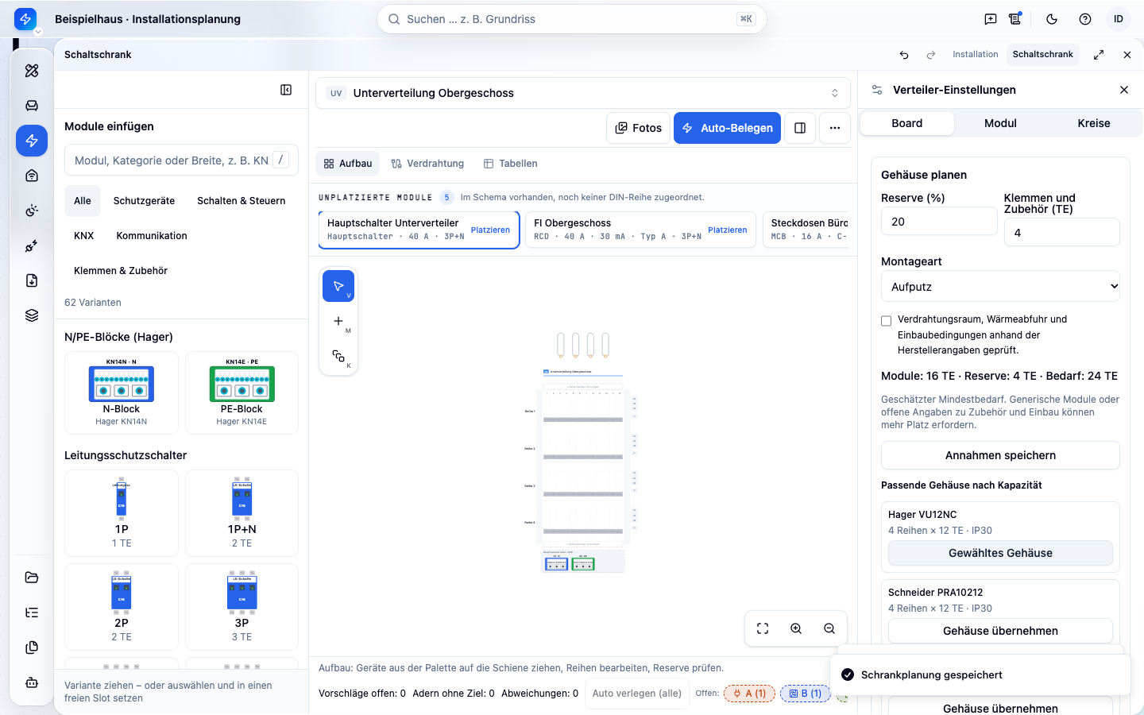Zoom out on the cabinet canvas
The height and width of the screenshot is (715, 1144).
click(x=829, y=628)
